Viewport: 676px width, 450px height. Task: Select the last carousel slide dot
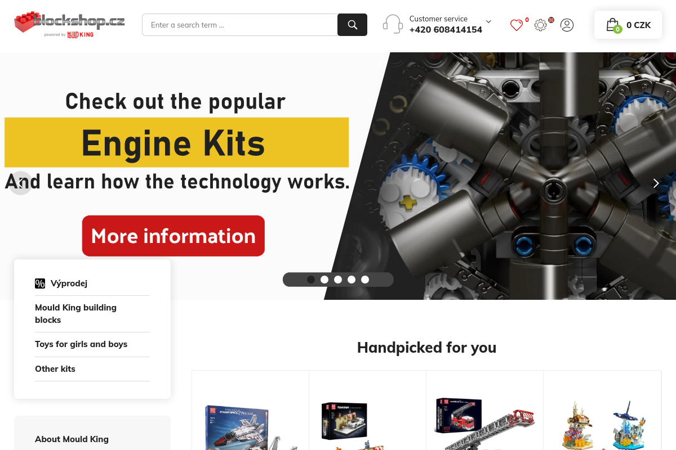pyautogui.click(x=365, y=280)
